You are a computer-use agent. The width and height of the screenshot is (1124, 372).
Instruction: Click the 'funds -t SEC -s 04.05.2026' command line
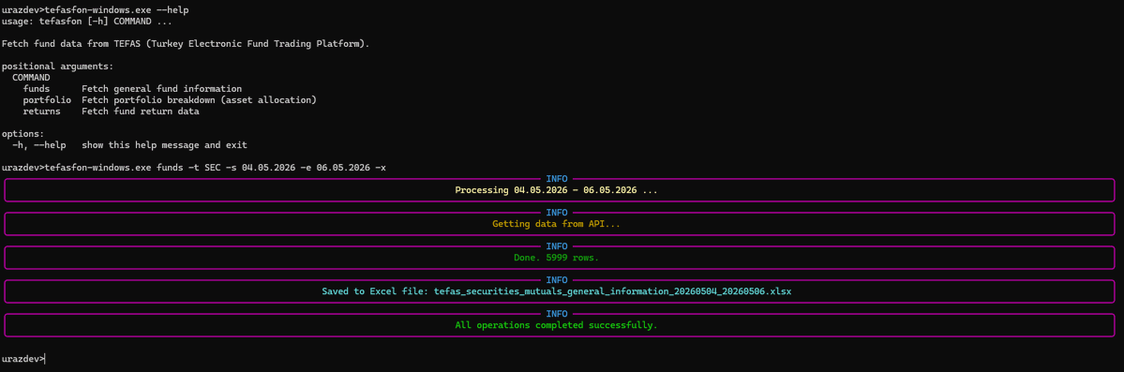194,168
